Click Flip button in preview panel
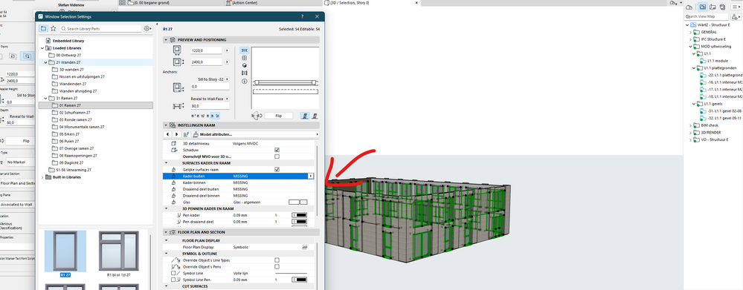This screenshot has height=290, width=743. pyautogui.click(x=279, y=115)
